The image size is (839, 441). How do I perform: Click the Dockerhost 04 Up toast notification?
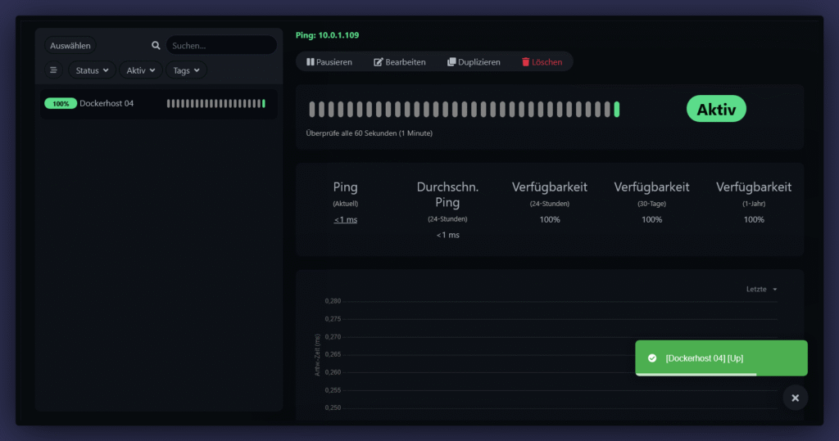click(721, 358)
